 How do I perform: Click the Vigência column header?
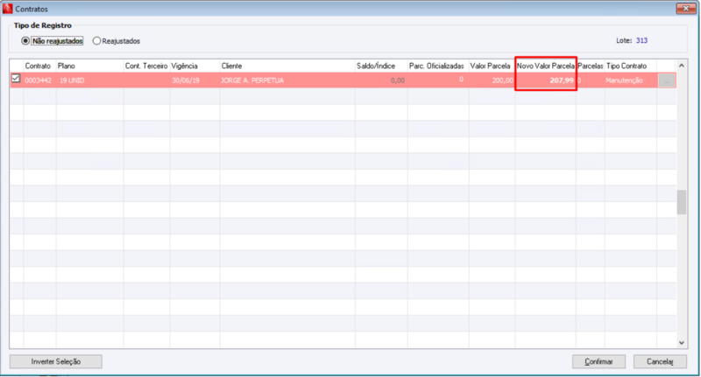pos(195,66)
